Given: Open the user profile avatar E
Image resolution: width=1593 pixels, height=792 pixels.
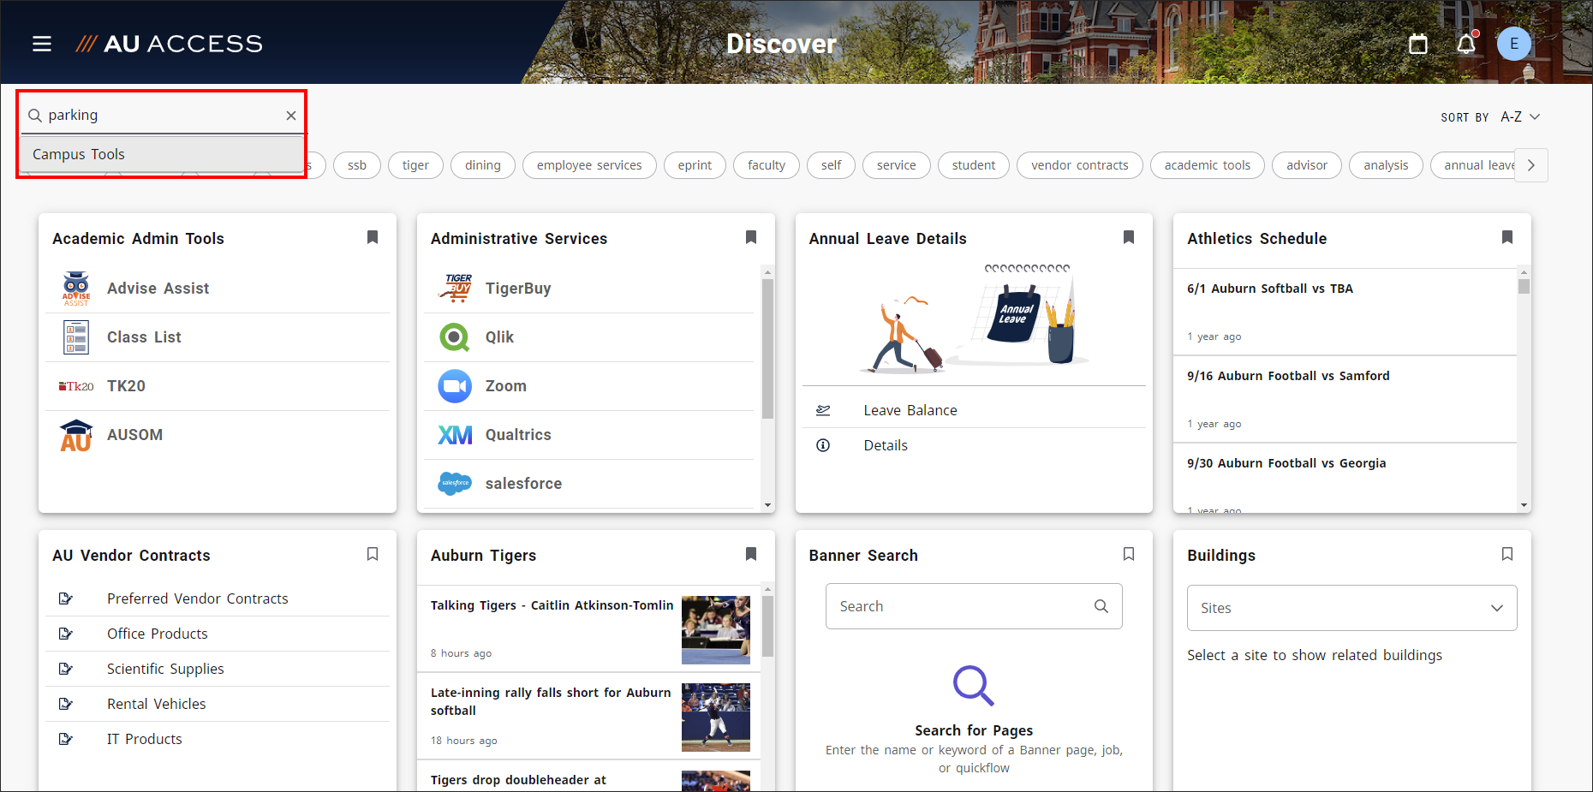Looking at the screenshot, I should point(1514,44).
